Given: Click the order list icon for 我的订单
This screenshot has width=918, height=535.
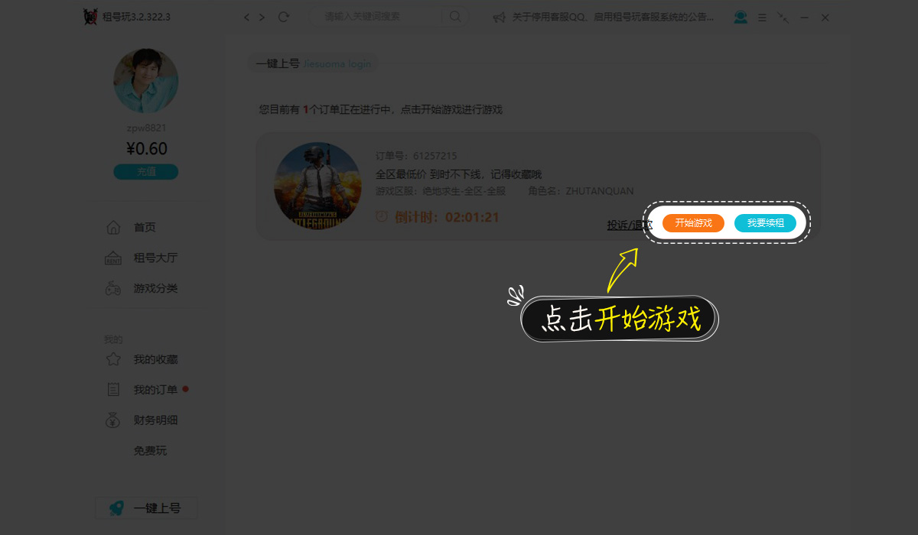Looking at the screenshot, I should (x=113, y=390).
